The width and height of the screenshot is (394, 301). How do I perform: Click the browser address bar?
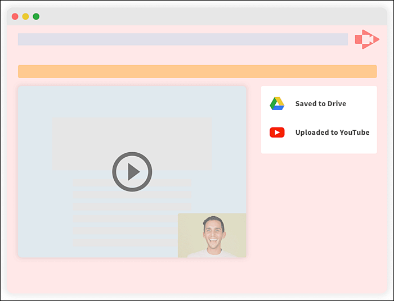tap(183, 39)
